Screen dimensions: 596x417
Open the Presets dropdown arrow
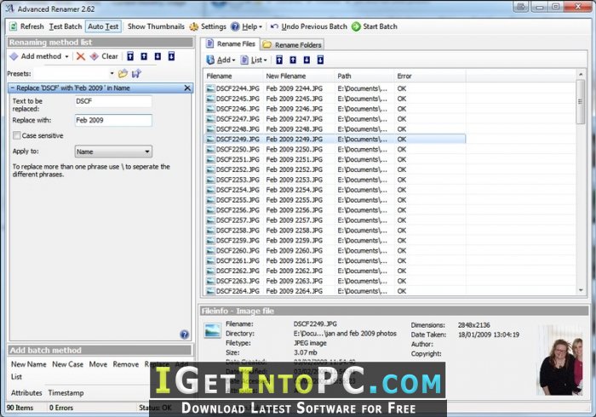coord(112,73)
